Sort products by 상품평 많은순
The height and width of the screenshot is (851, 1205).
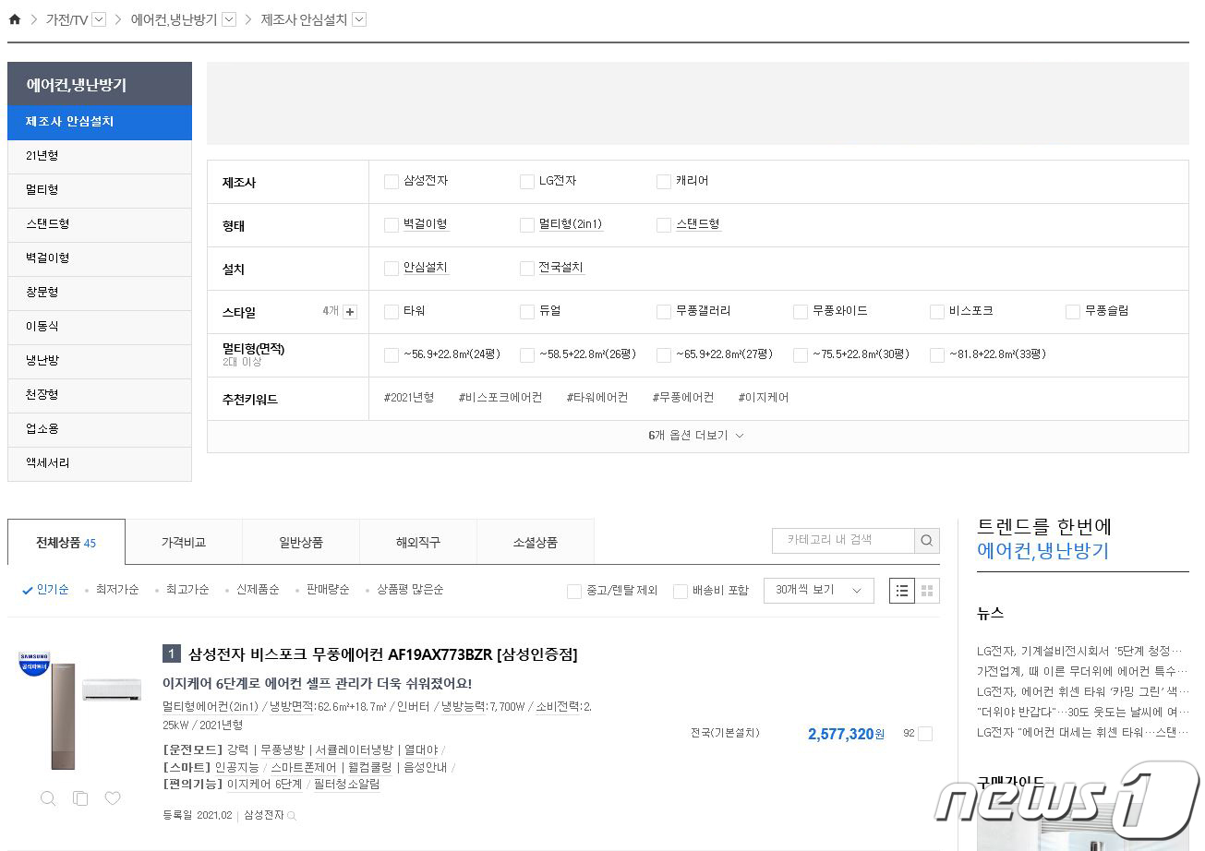point(410,590)
